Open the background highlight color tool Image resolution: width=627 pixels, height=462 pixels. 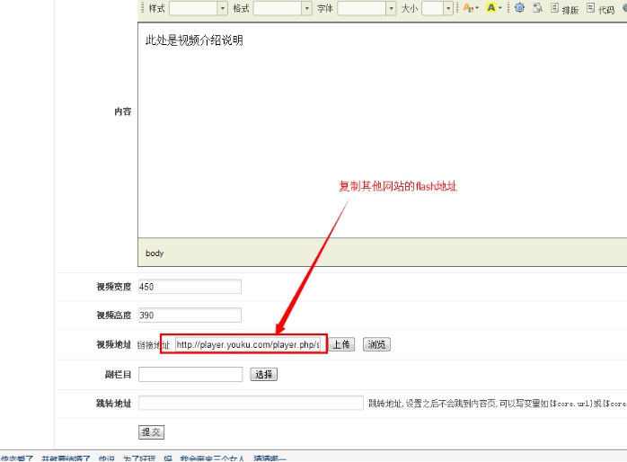click(493, 8)
